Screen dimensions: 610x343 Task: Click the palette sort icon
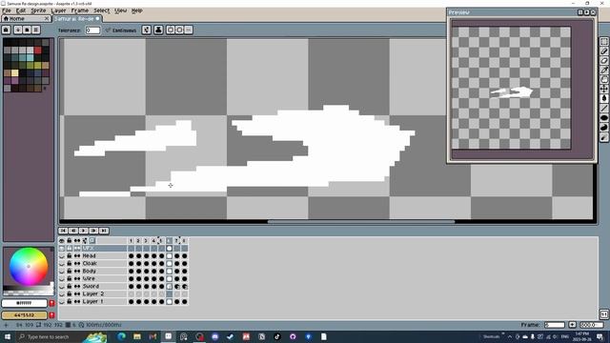(18, 30)
